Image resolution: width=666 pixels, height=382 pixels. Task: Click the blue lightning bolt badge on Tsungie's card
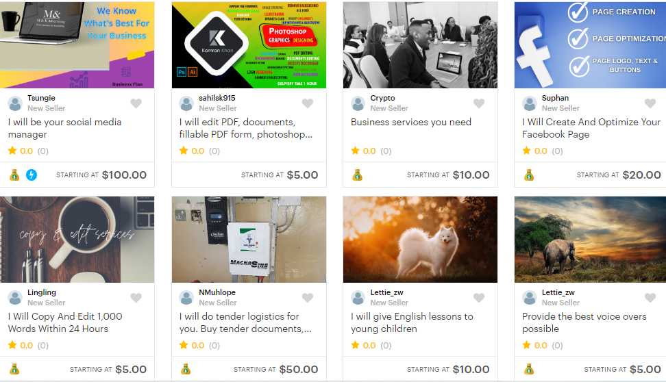[32, 175]
